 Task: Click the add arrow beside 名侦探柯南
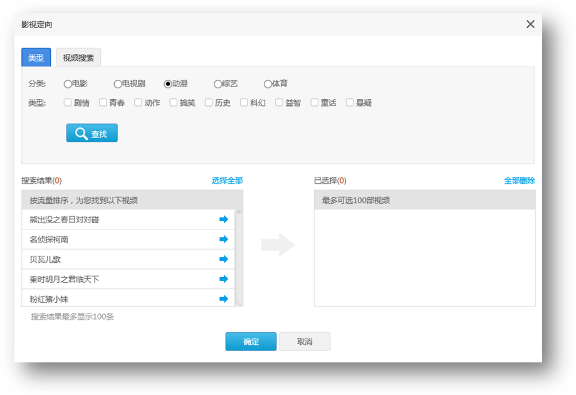coord(223,240)
